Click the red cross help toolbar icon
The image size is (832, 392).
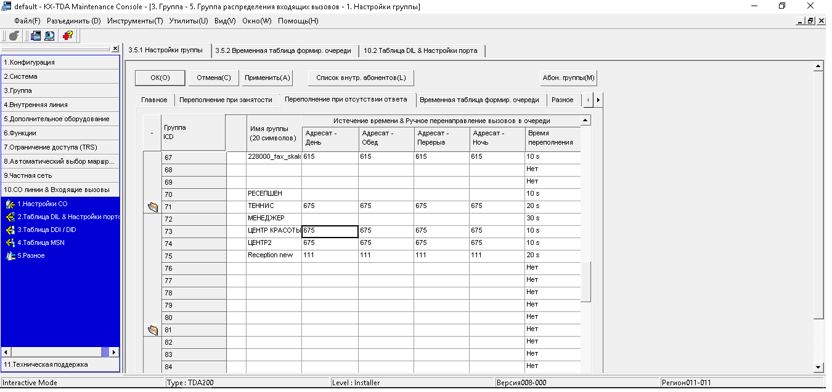tap(68, 36)
